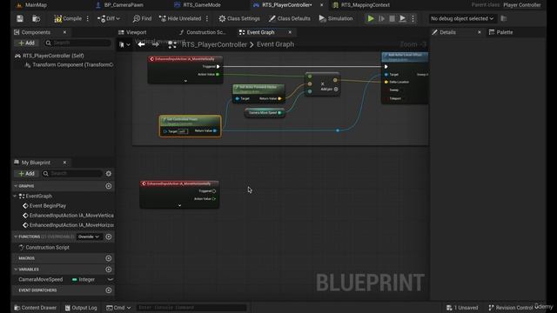Toggle CameraMoveSpeed instance-editable eye icon
The height and width of the screenshot is (313, 557).
point(111,280)
